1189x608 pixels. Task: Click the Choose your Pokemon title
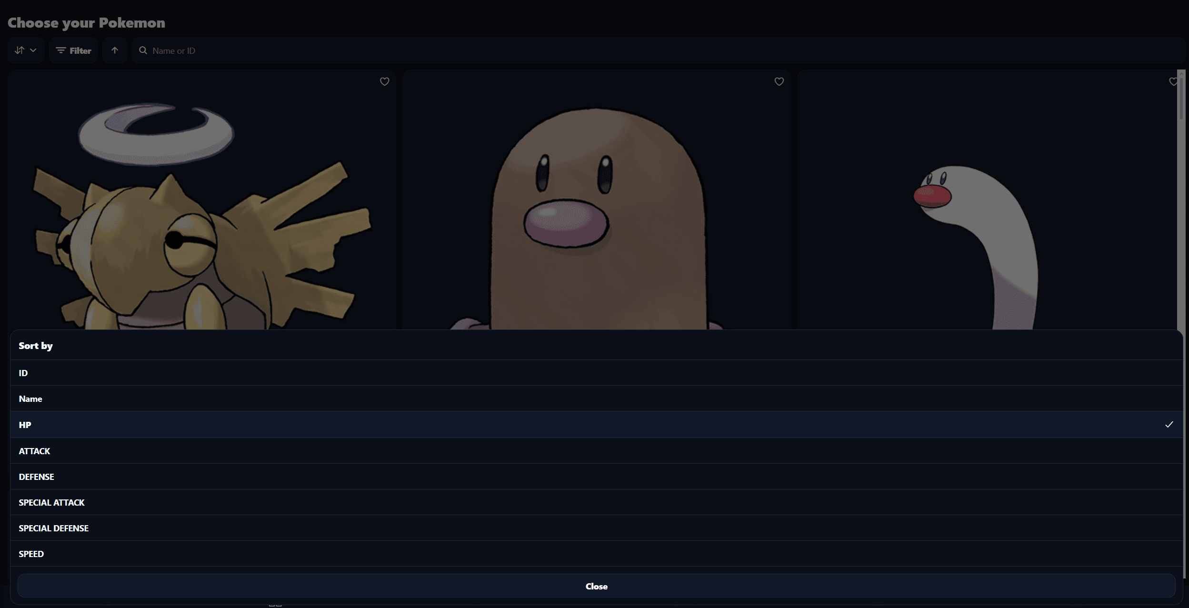86,23
